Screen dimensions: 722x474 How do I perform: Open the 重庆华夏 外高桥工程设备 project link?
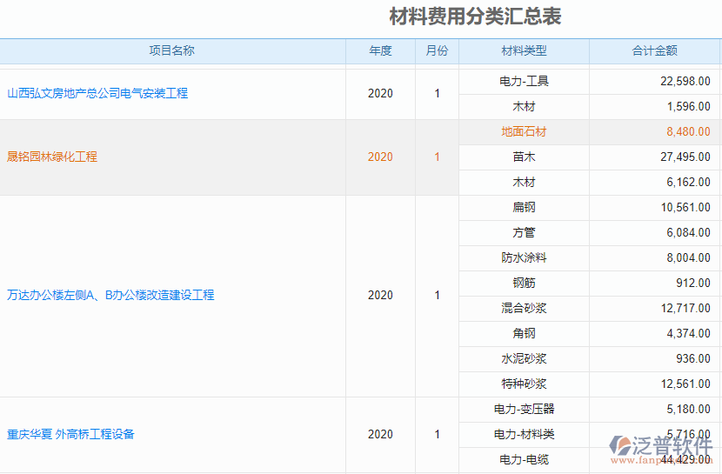click(x=70, y=434)
